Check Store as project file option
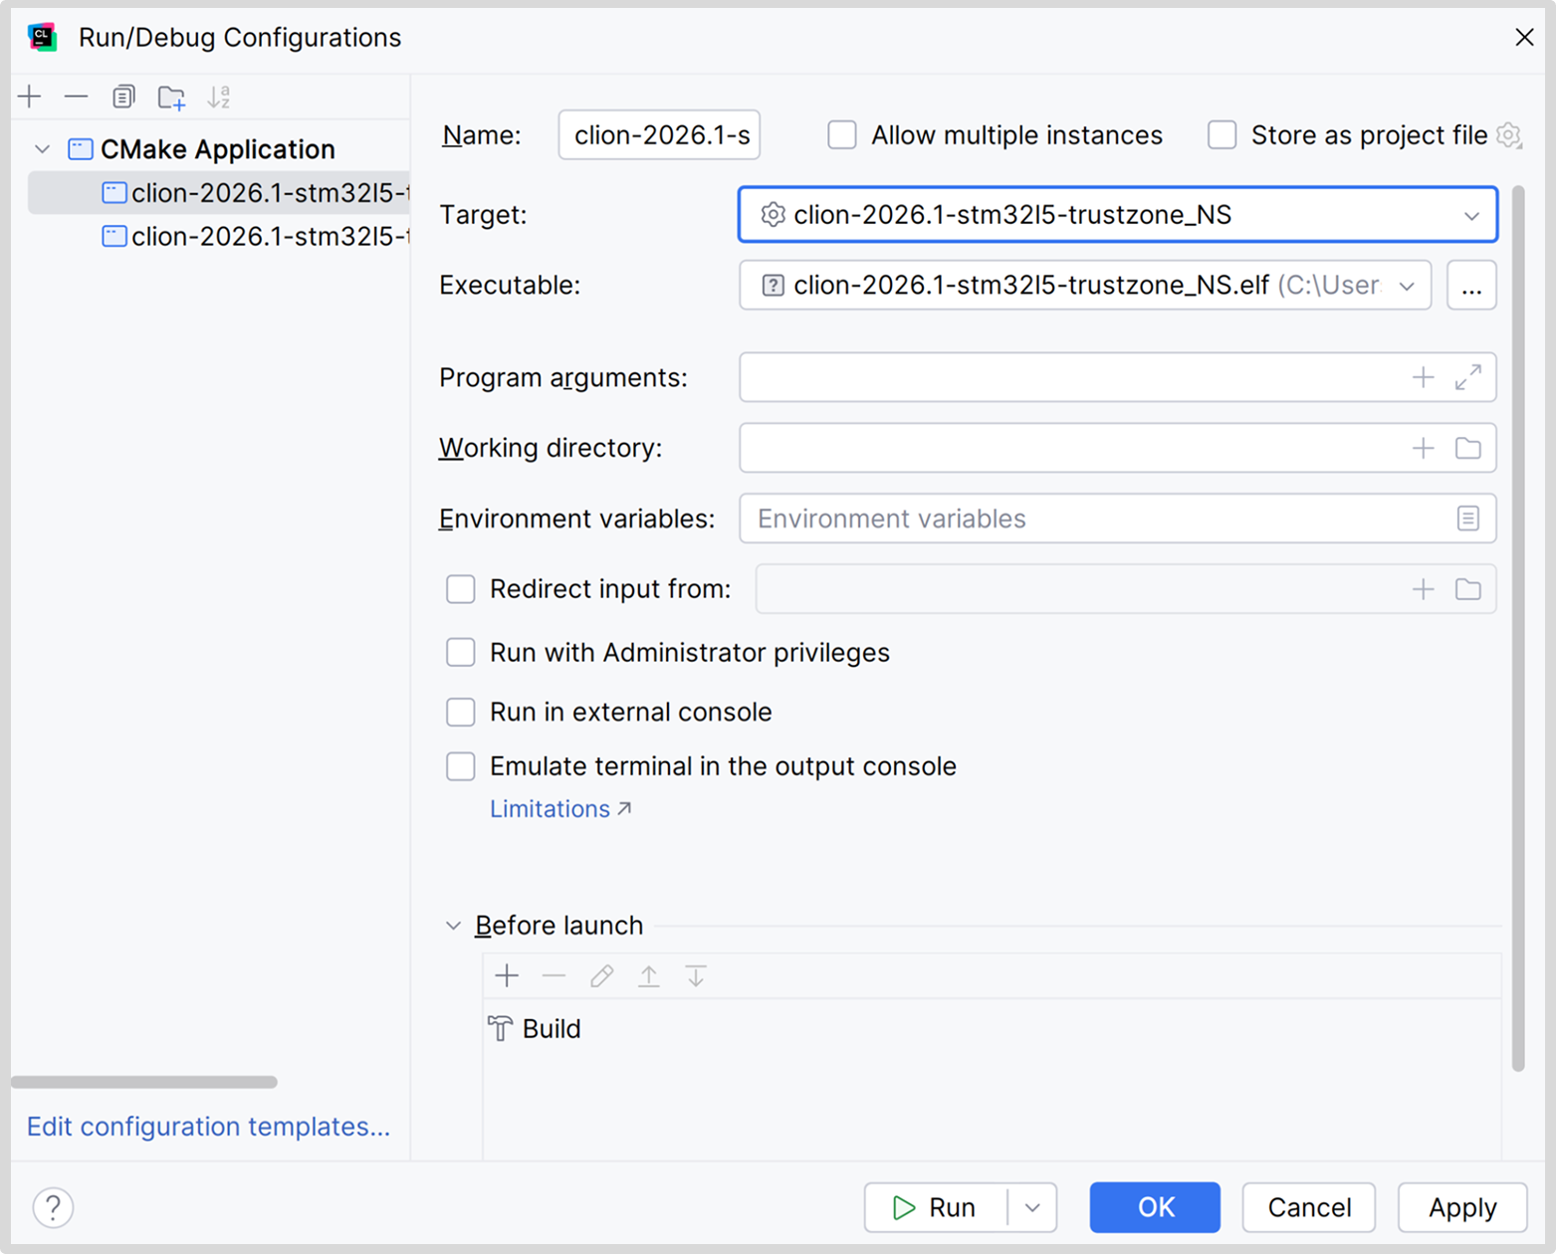 pos(1222,135)
